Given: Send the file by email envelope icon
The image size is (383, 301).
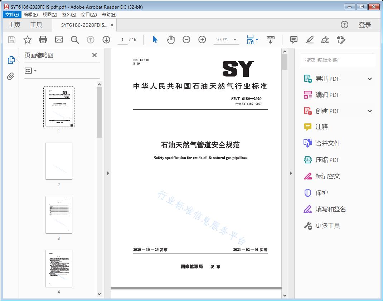Looking at the screenshot, I should click(59, 40).
